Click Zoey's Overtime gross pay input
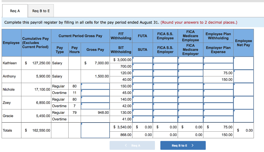264x152 pixels. 95,106
